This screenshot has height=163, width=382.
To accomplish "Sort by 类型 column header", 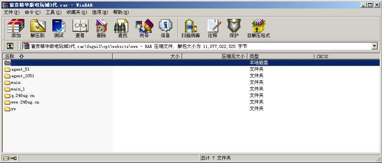I will click(281, 56).
